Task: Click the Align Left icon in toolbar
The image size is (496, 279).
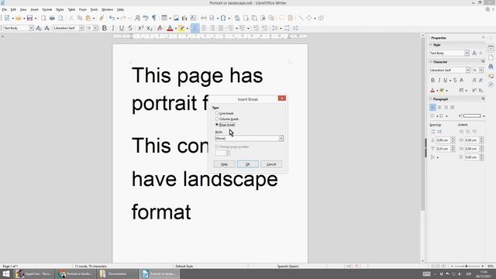Action: pyautogui.click(x=195, y=28)
